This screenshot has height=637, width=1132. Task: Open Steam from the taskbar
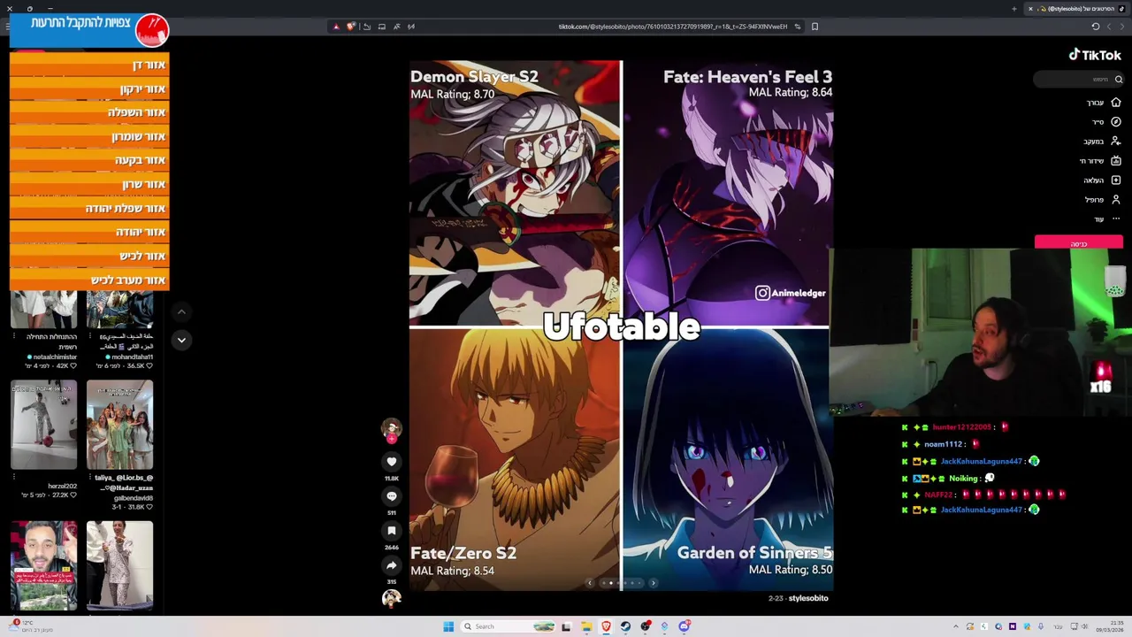pyautogui.click(x=625, y=626)
